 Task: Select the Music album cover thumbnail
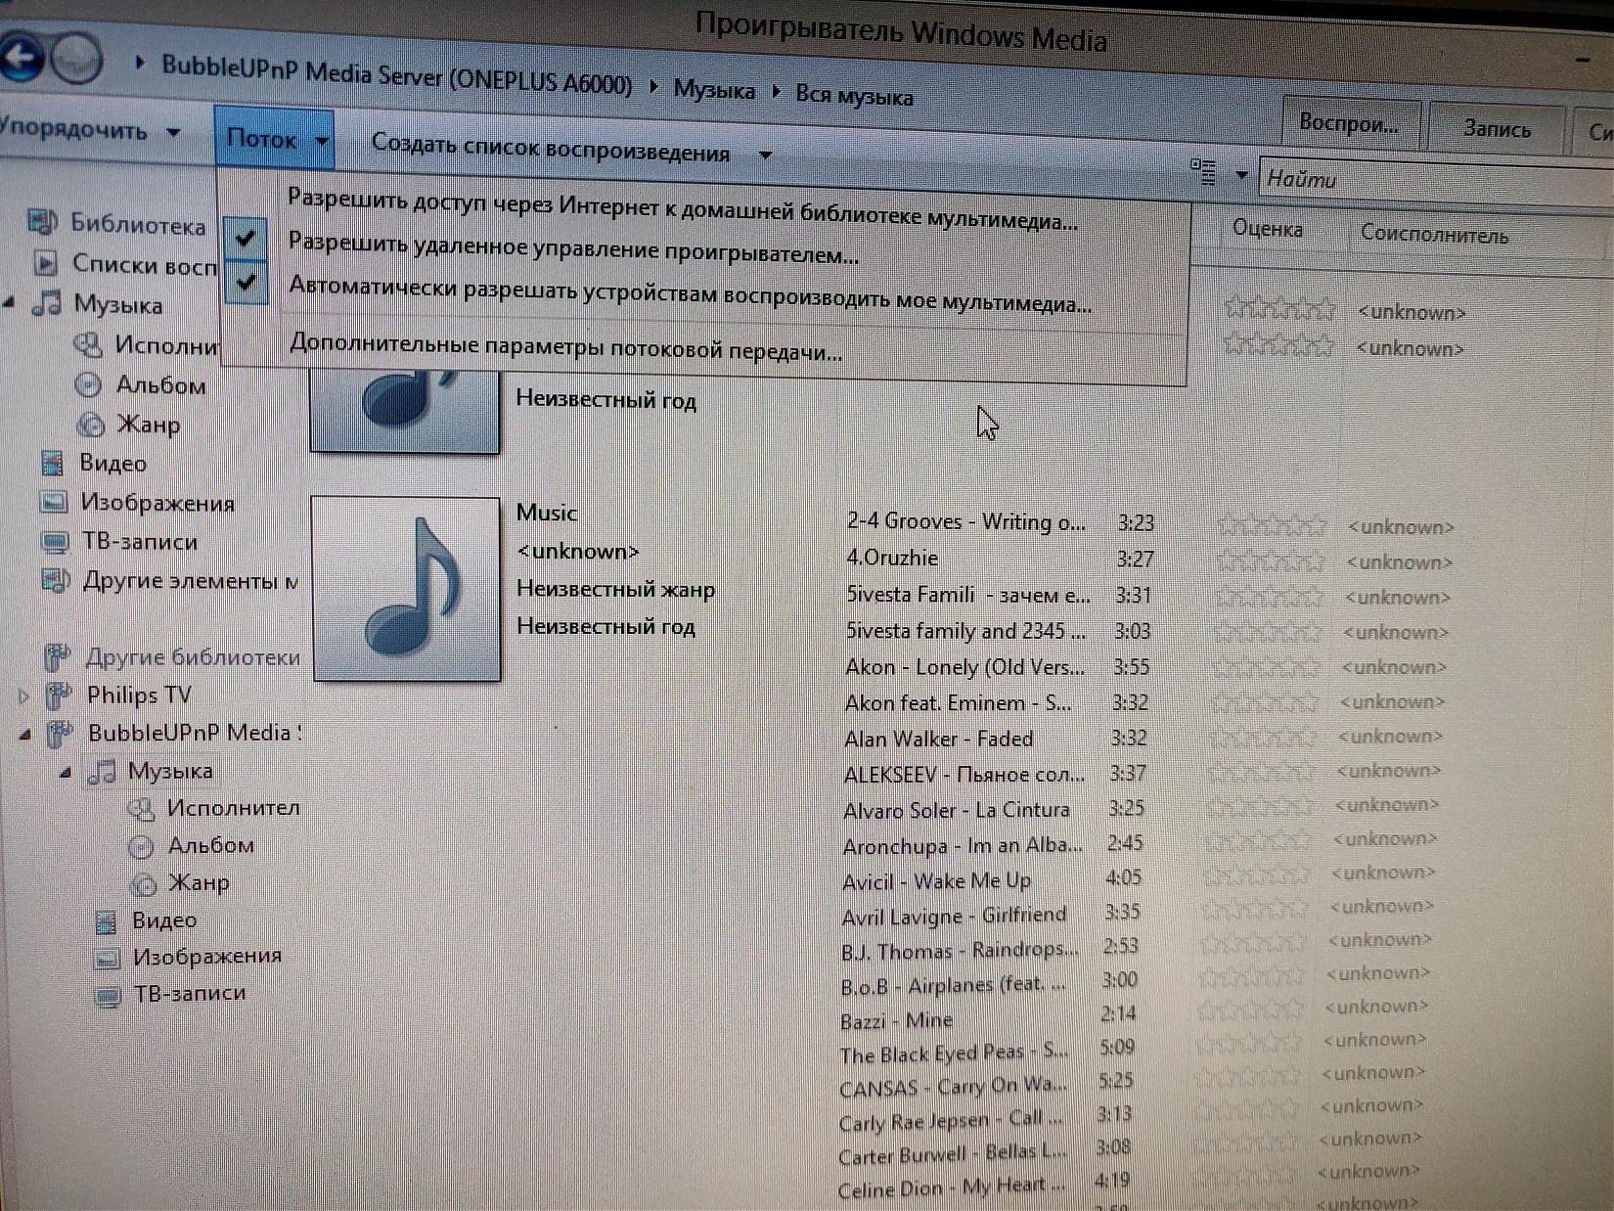(x=406, y=589)
